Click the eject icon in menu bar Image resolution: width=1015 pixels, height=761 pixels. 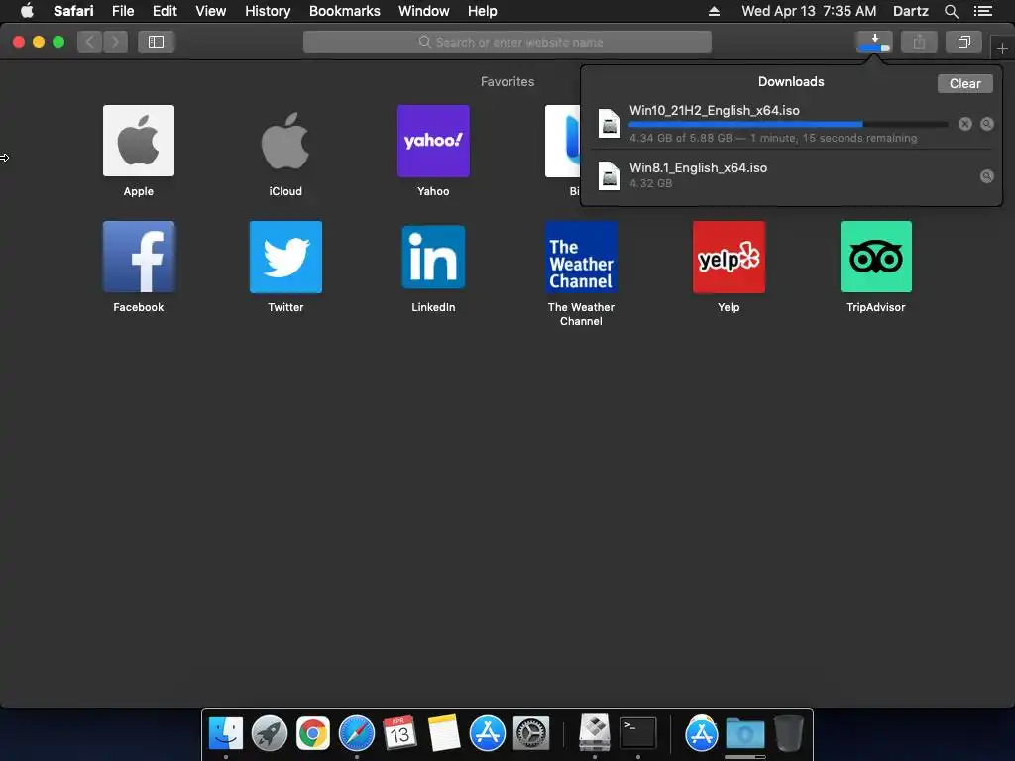point(714,11)
